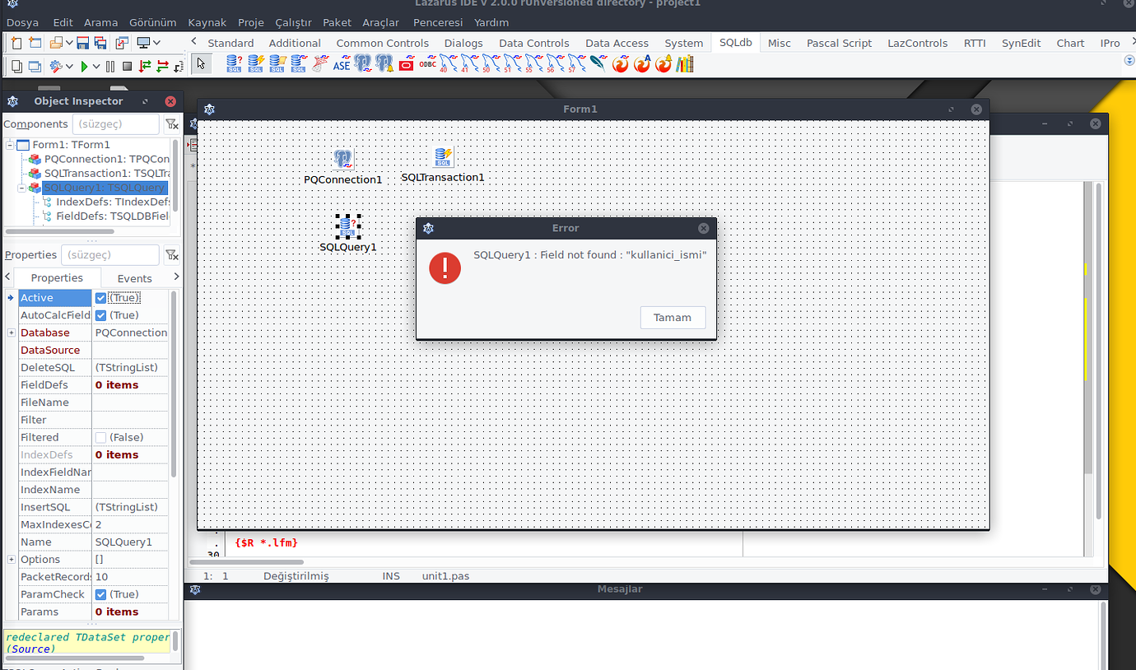
Task: Expand the Database property
Action: pos(12,333)
